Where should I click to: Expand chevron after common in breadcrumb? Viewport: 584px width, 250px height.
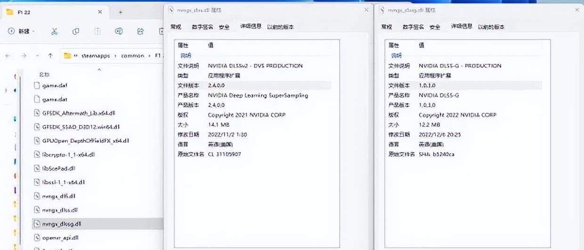[x=149, y=55]
